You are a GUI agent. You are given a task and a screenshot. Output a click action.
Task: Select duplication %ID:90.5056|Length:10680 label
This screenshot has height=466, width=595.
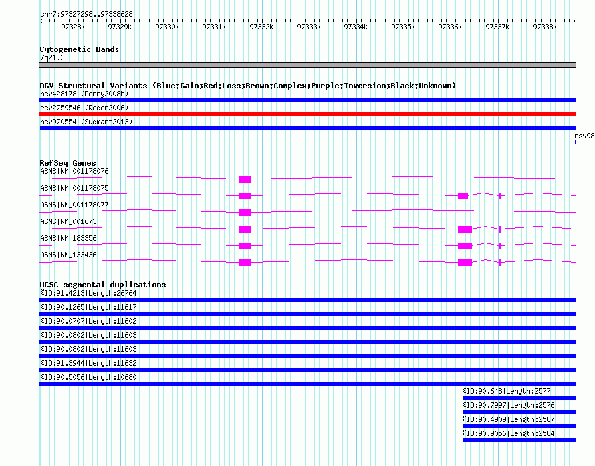pos(88,378)
